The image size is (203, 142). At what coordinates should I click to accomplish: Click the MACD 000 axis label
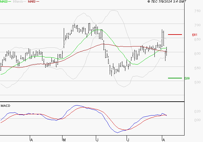point(197,120)
